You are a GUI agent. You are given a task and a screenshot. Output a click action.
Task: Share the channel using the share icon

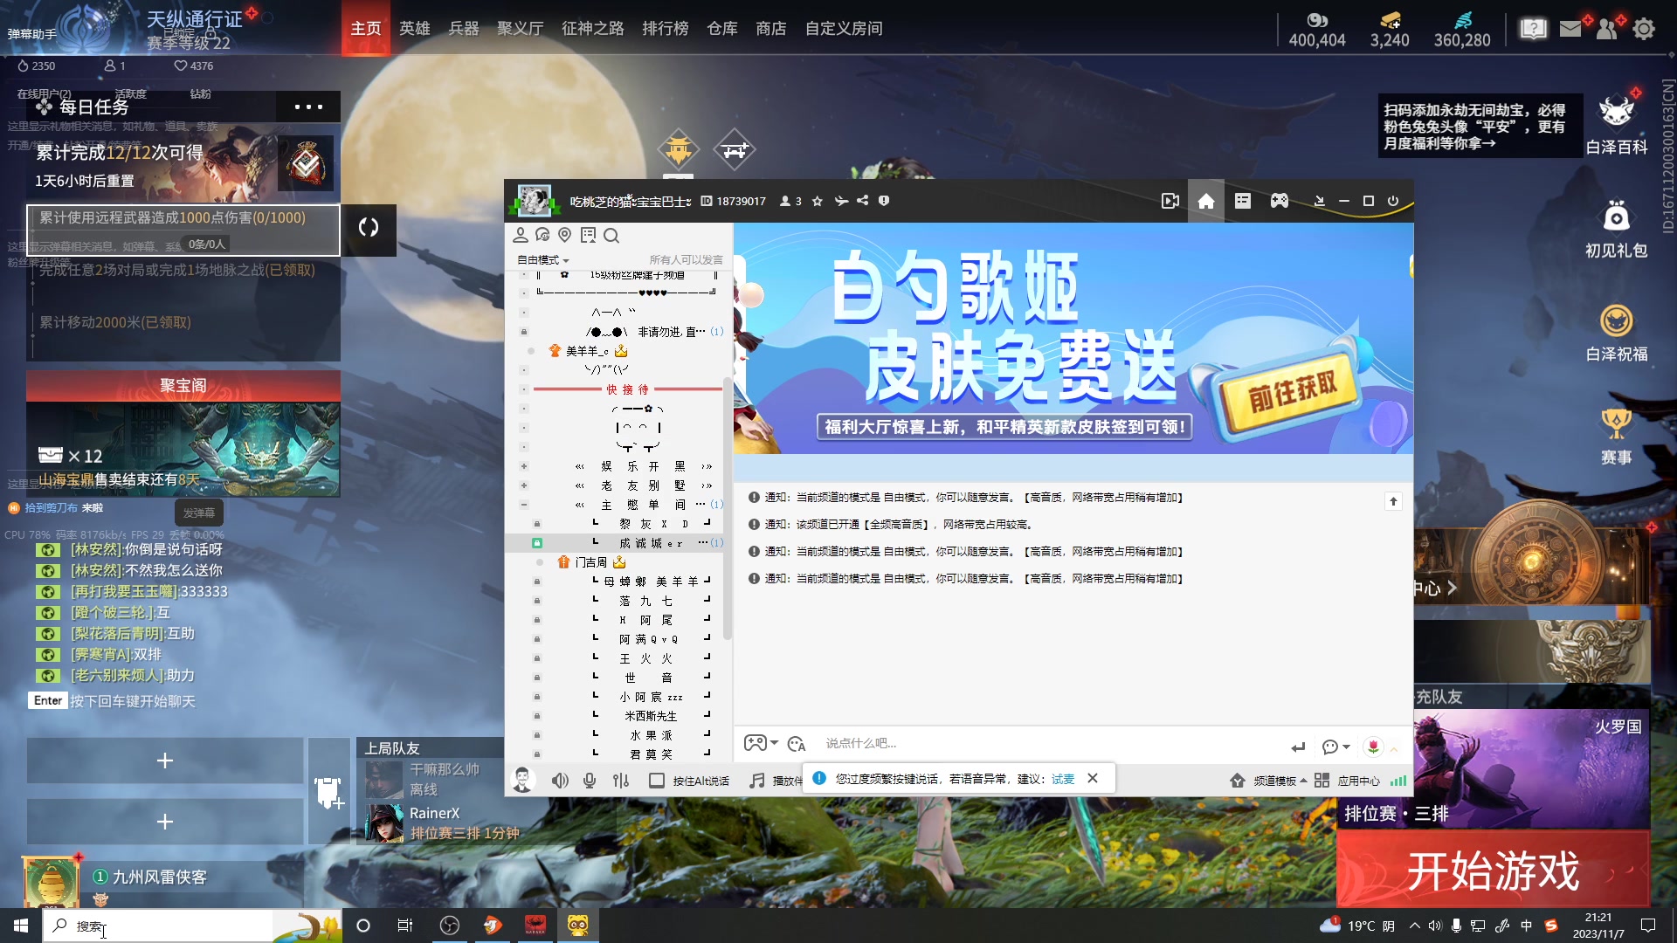[863, 202]
